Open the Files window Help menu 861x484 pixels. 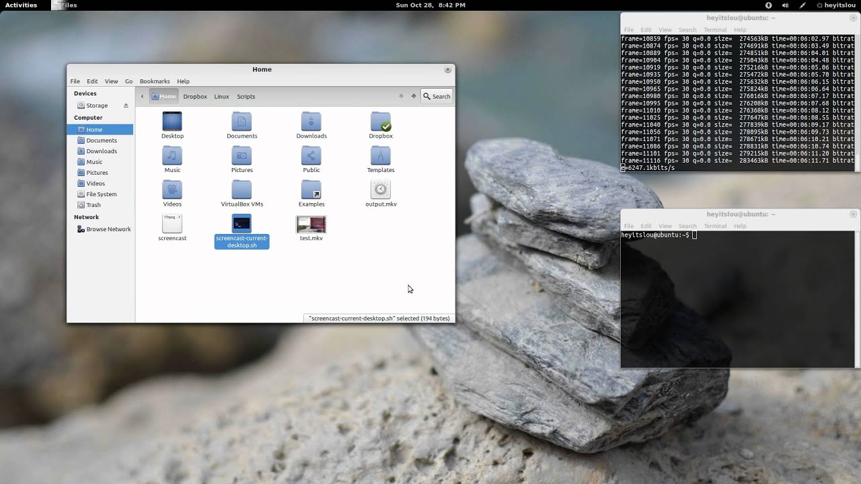(183, 81)
